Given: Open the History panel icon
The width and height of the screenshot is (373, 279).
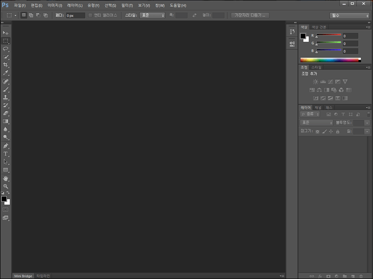Looking at the screenshot, I should tap(292, 31).
